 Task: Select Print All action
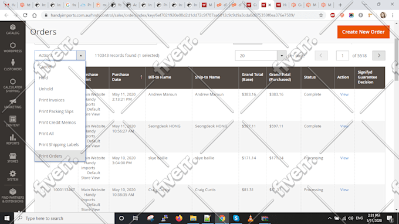coord(60,134)
